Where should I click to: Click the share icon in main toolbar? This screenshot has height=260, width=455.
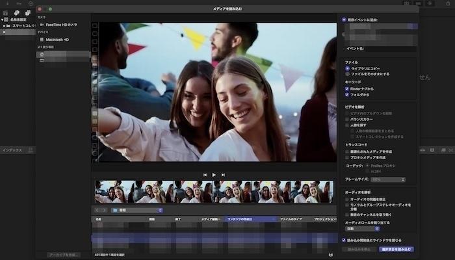coord(448,3)
